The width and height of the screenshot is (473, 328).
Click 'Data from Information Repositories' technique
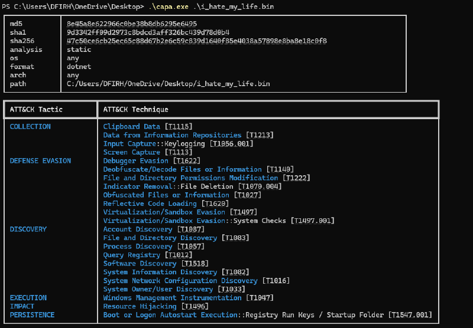(x=172, y=135)
